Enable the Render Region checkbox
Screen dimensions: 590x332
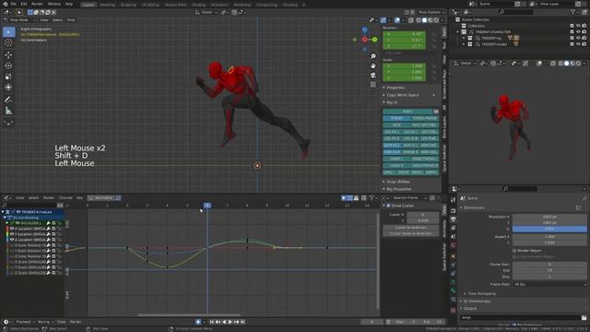point(514,251)
